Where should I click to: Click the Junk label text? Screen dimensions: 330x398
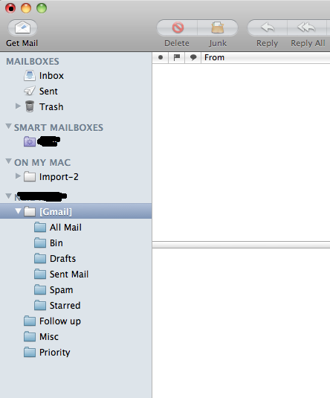point(218,43)
